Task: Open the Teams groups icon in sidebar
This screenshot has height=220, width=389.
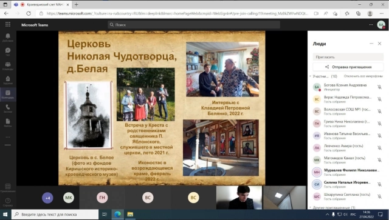Action: pos(8,66)
